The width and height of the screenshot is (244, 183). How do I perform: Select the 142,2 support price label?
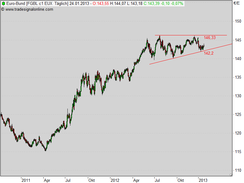click(209, 52)
